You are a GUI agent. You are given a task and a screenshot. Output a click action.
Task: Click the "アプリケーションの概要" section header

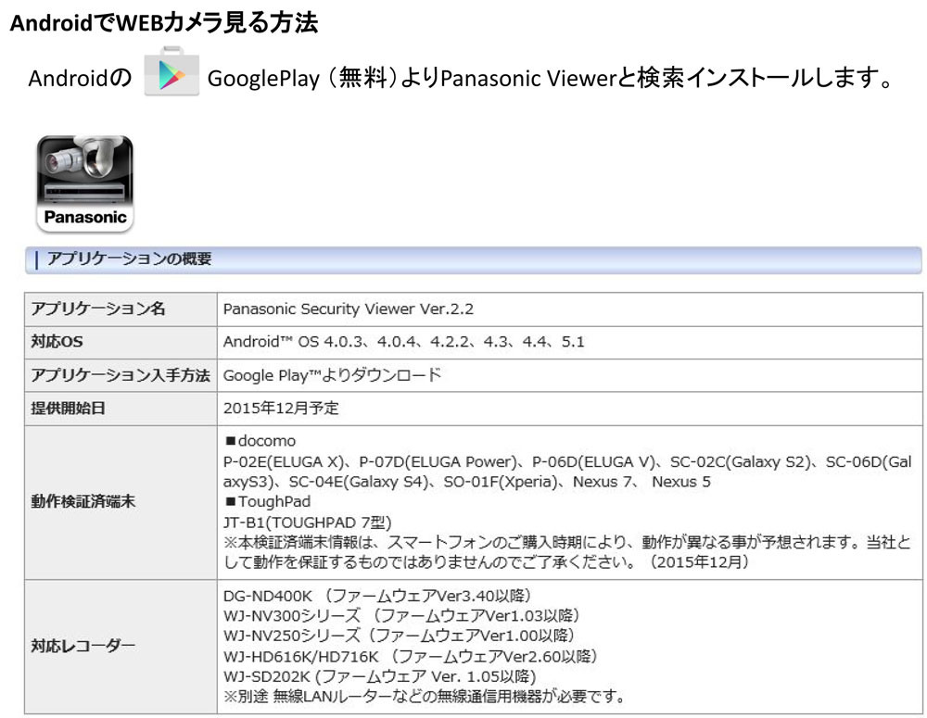pyautogui.click(x=473, y=259)
